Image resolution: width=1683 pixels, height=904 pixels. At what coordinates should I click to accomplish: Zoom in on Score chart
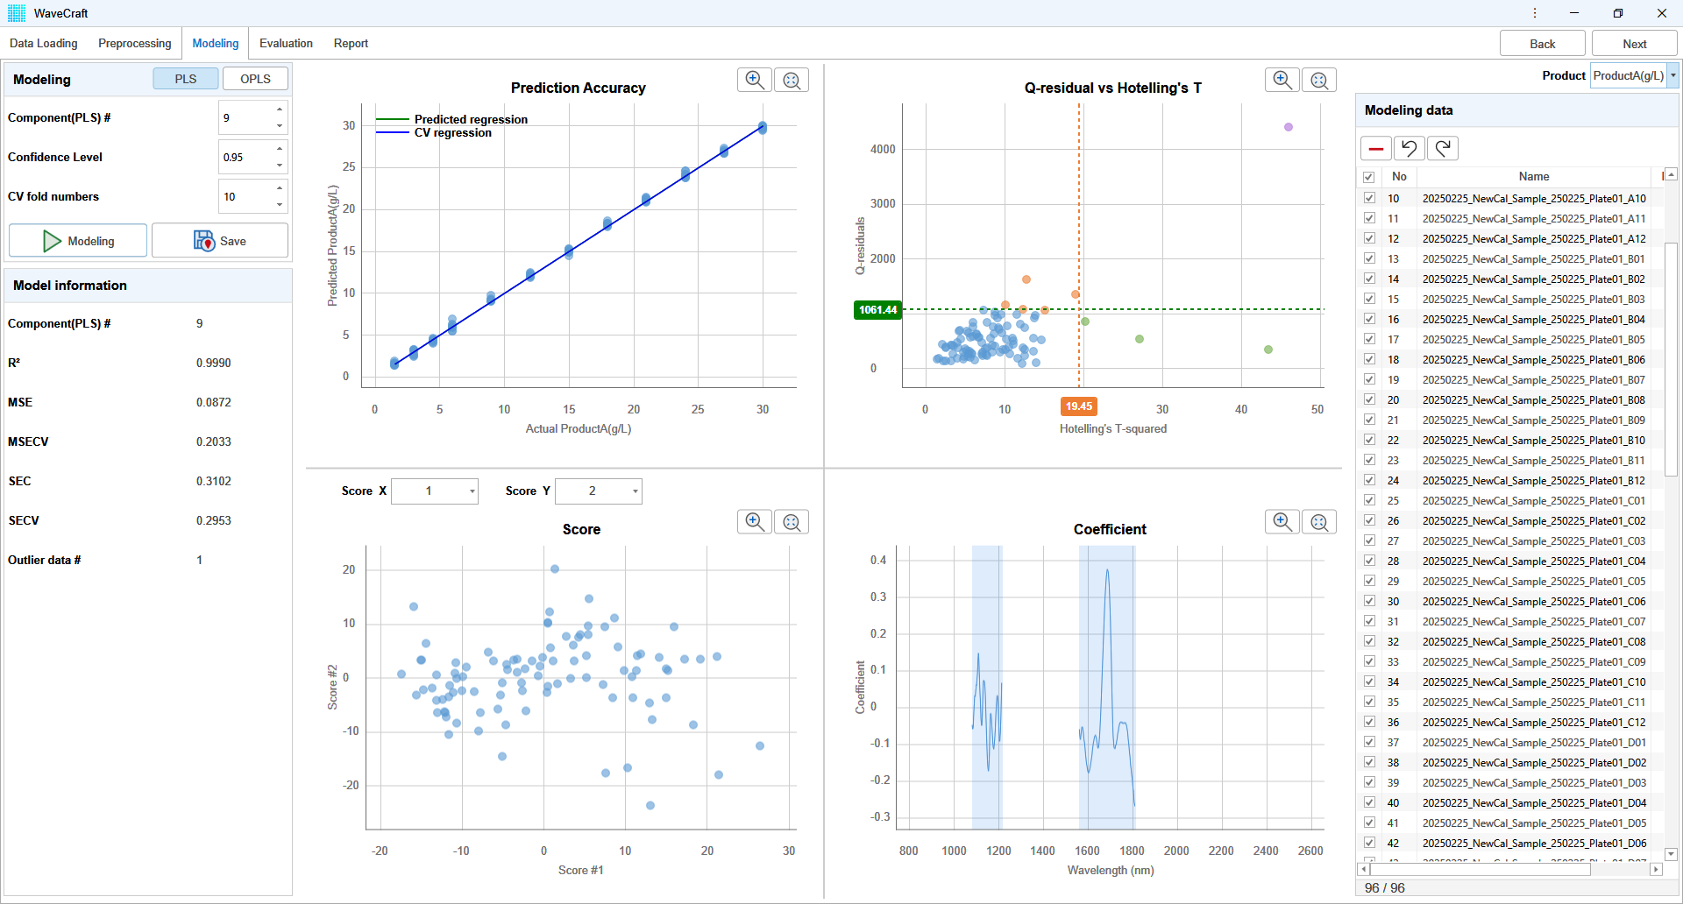(754, 522)
